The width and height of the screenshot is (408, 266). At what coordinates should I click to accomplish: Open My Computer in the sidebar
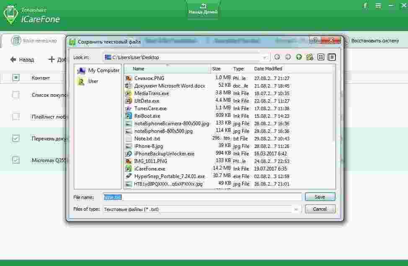[x=98, y=70]
